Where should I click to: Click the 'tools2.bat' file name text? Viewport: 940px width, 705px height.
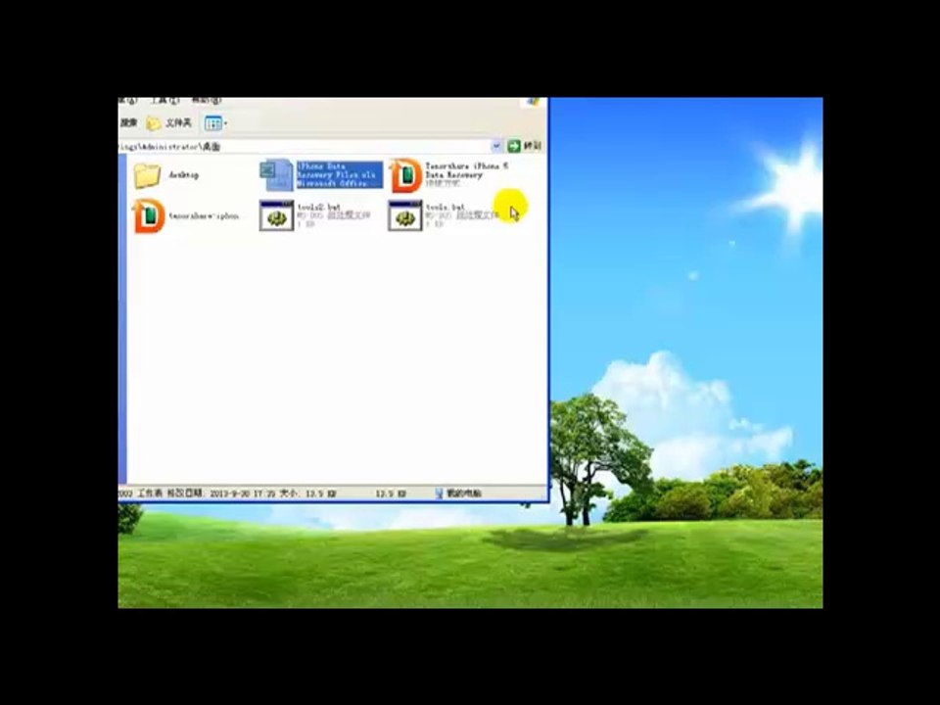point(319,207)
